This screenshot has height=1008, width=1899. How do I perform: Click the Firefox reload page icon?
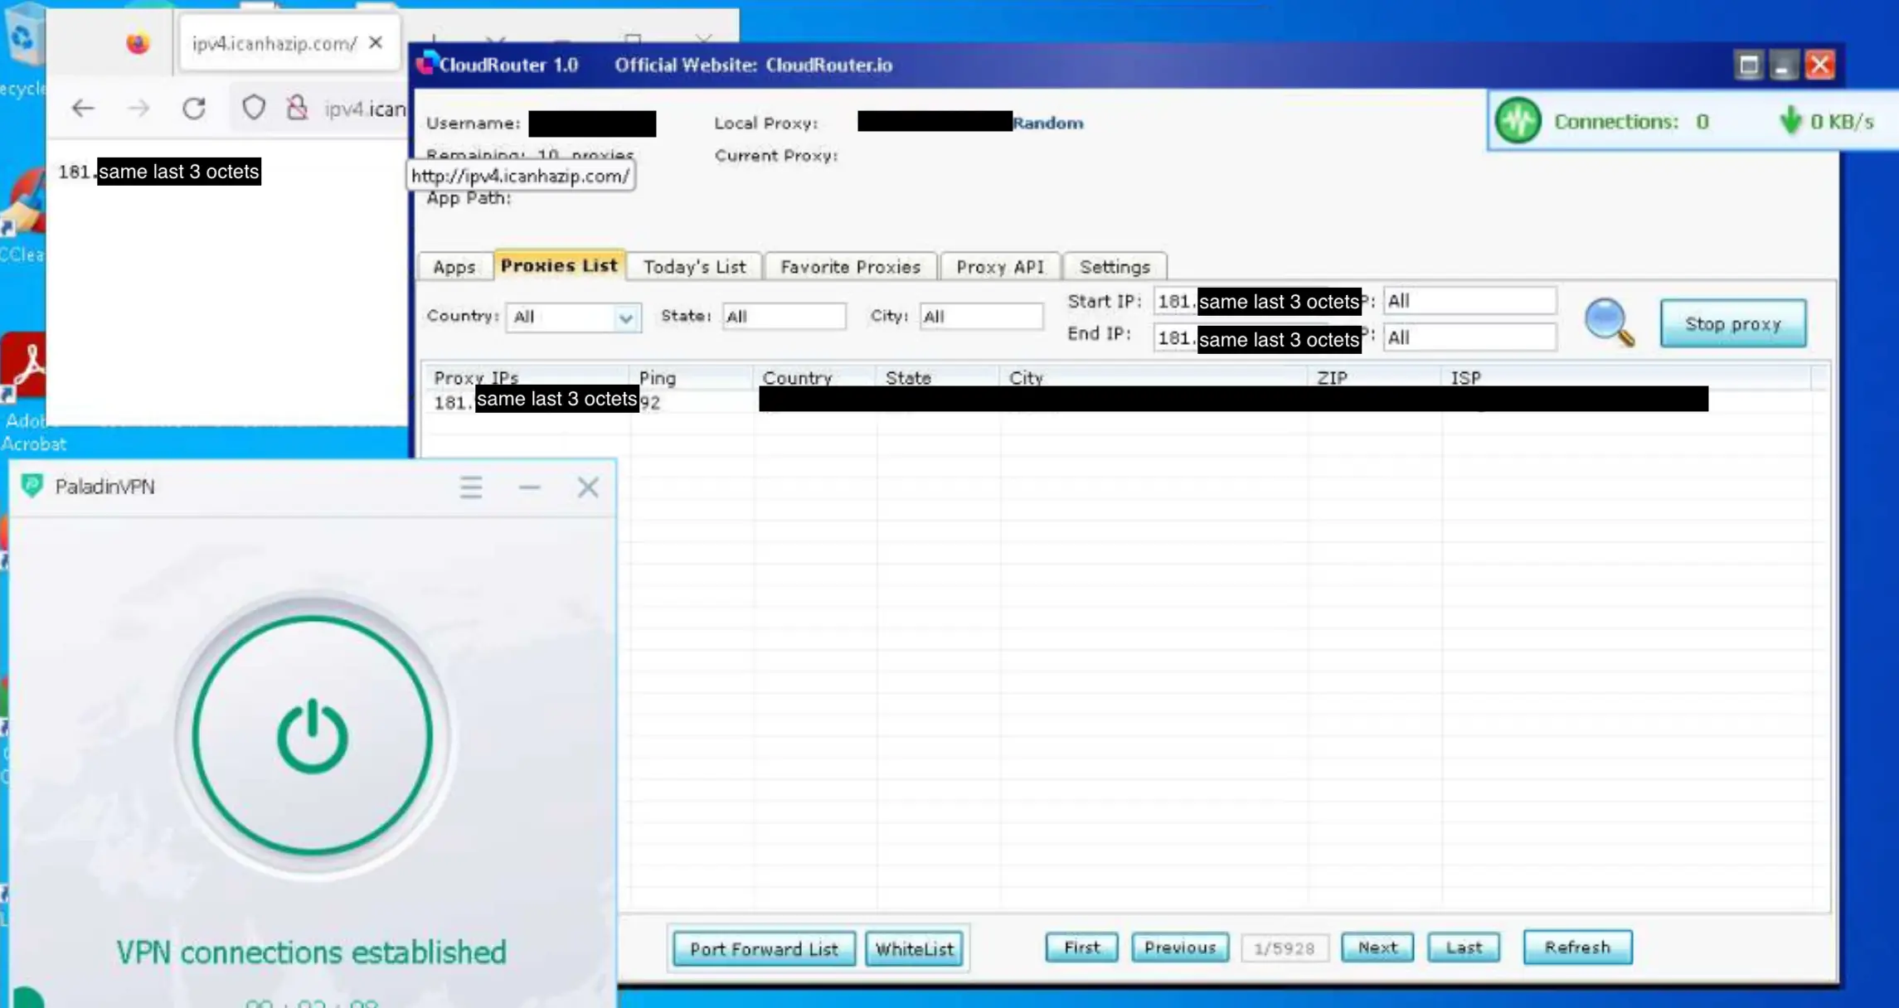tap(194, 109)
